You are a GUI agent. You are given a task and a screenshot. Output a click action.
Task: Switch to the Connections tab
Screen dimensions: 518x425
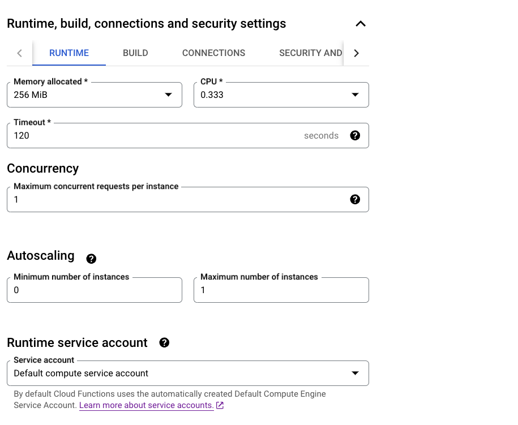[x=213, y=53]
